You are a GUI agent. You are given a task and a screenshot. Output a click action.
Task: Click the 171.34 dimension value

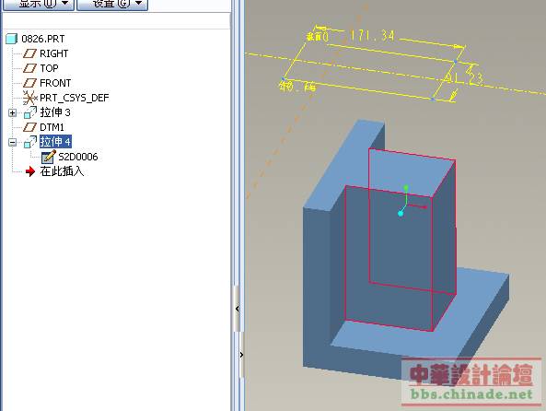pyautogui.click(x=372, y=35)
